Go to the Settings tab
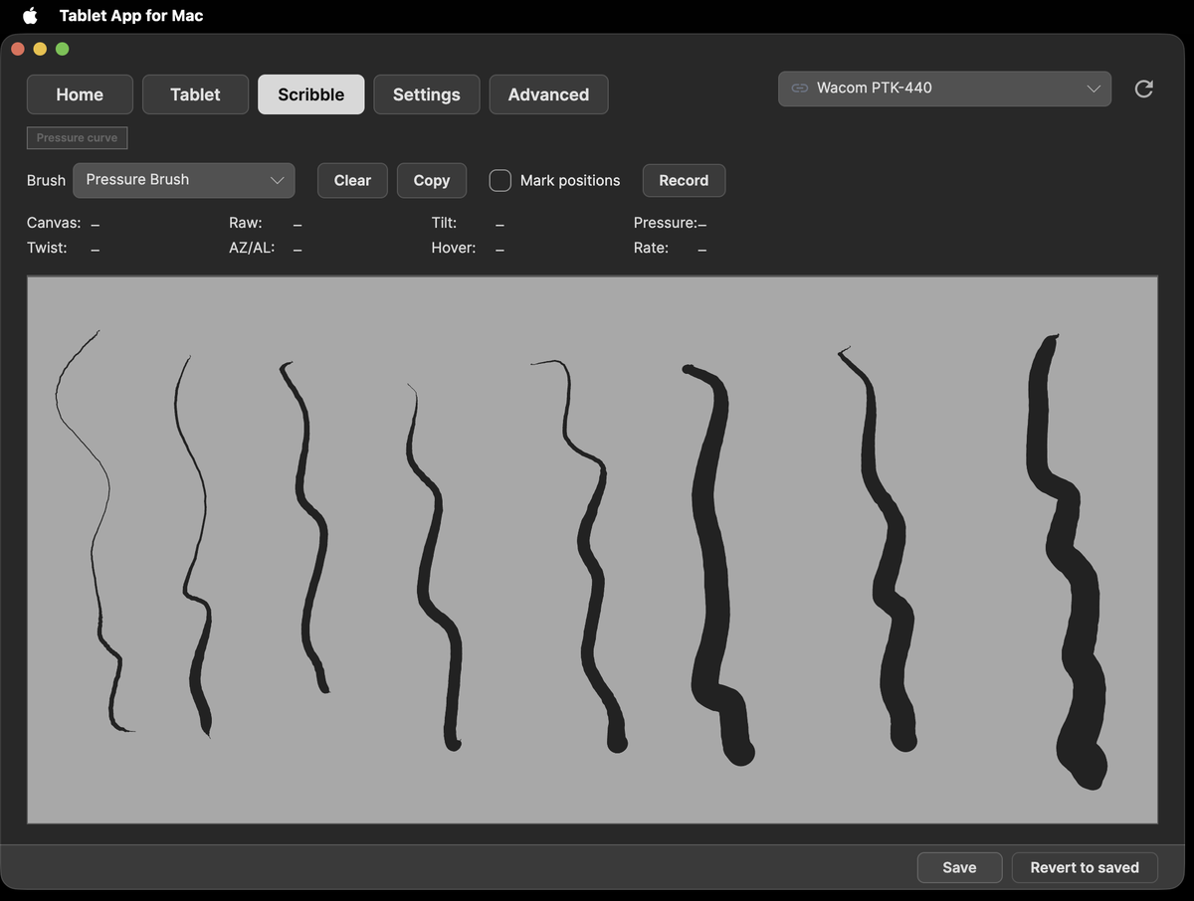 427,94
